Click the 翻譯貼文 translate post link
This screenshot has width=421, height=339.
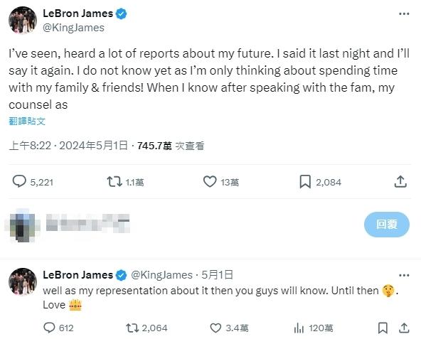[27, 122]
